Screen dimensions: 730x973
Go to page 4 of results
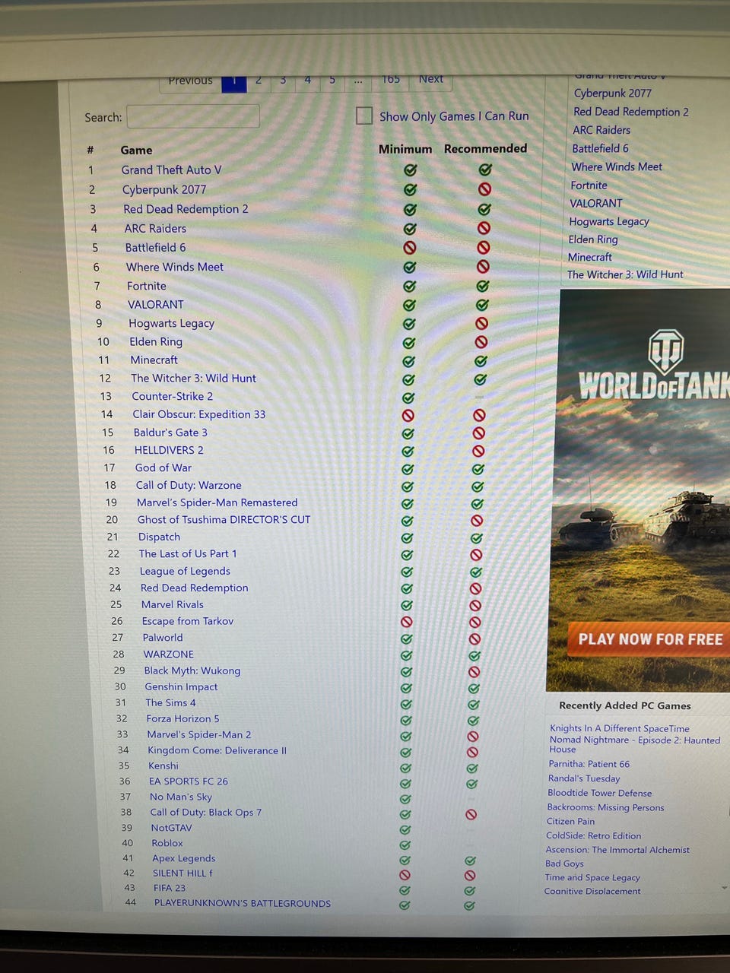(307, 81)
